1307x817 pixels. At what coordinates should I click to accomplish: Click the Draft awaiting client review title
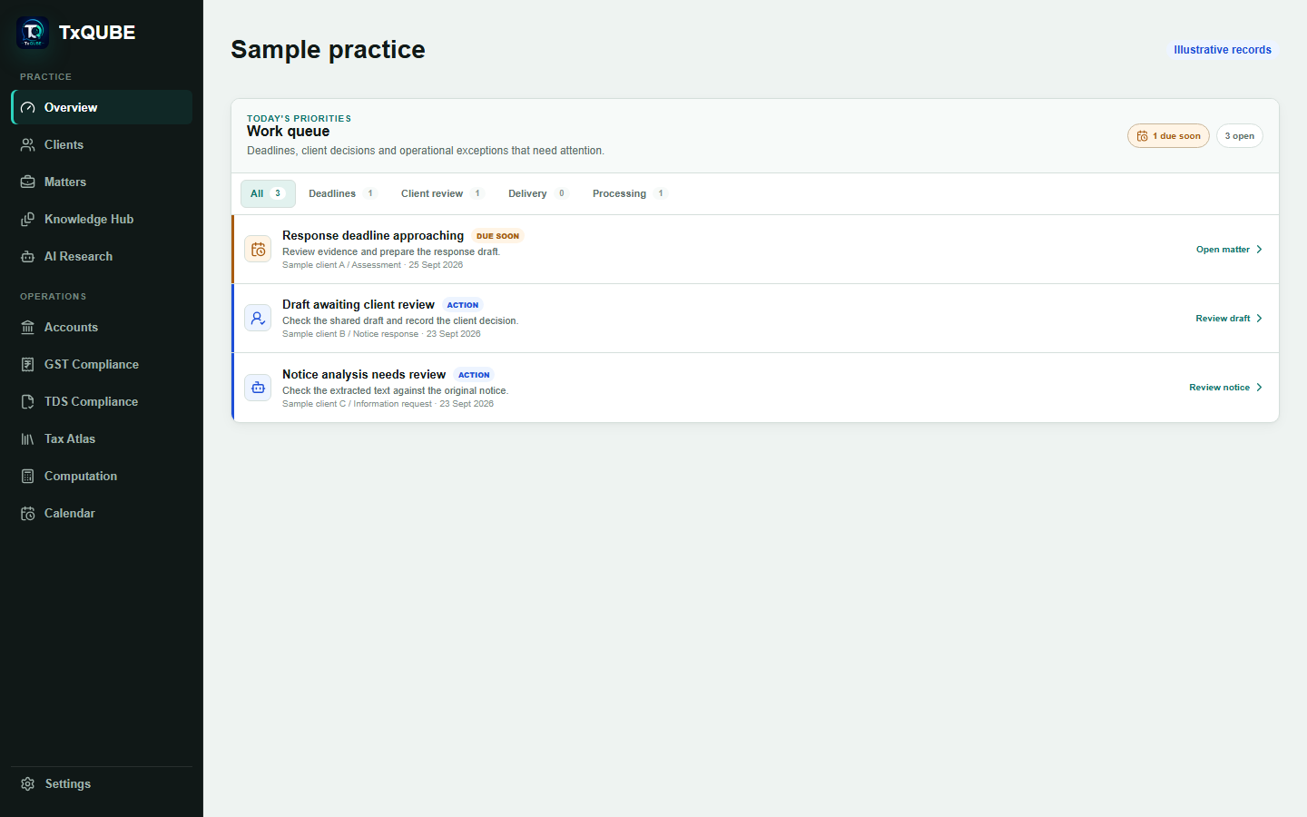tap(359, 304)
